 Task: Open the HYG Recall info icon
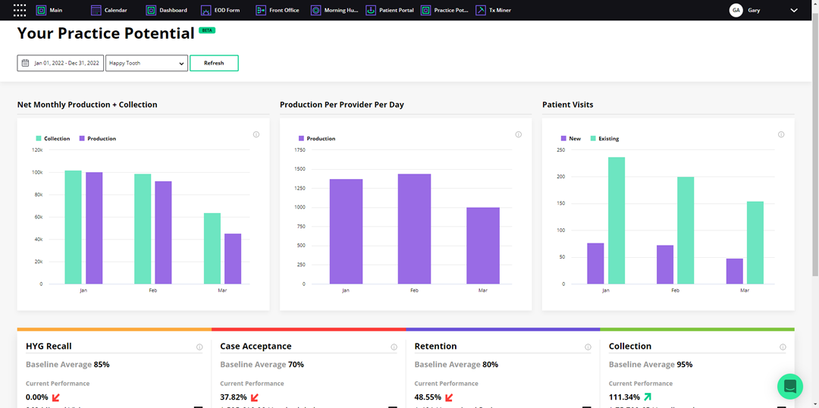tap(199, 347)
